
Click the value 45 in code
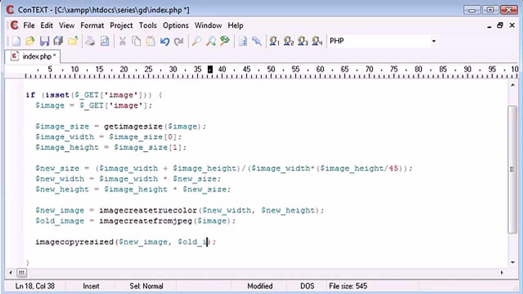coord(393,168)
